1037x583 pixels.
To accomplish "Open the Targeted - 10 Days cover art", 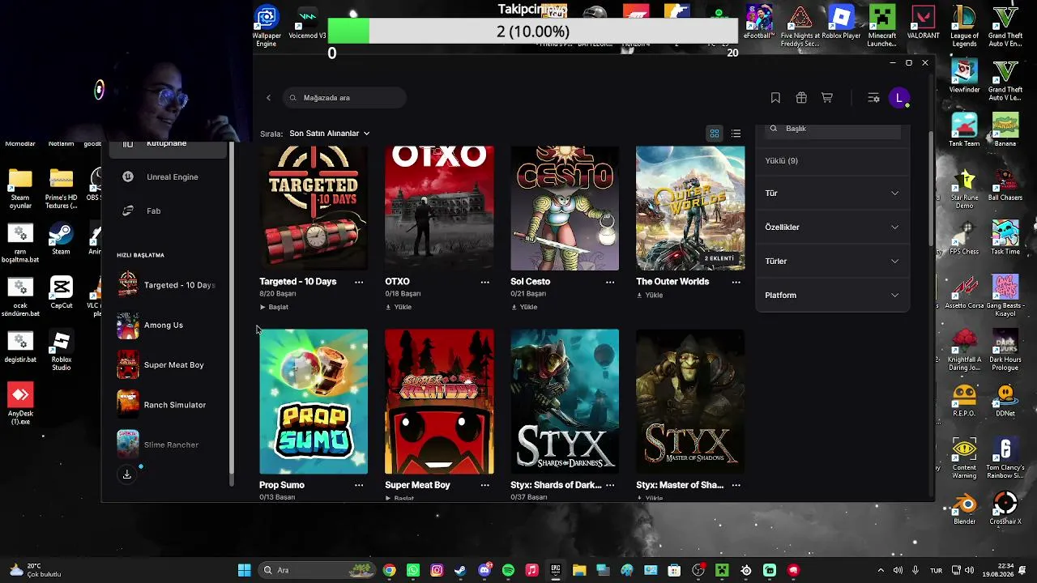I will pos(314,208).
